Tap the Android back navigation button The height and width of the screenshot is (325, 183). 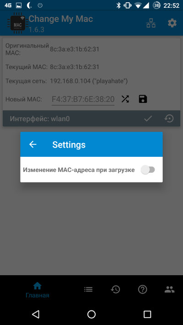[36, 314]
